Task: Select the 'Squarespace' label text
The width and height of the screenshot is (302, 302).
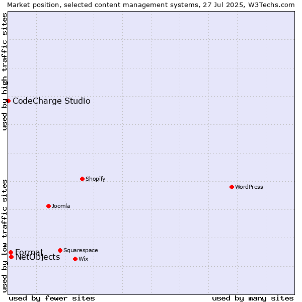Action: (81, 250)
